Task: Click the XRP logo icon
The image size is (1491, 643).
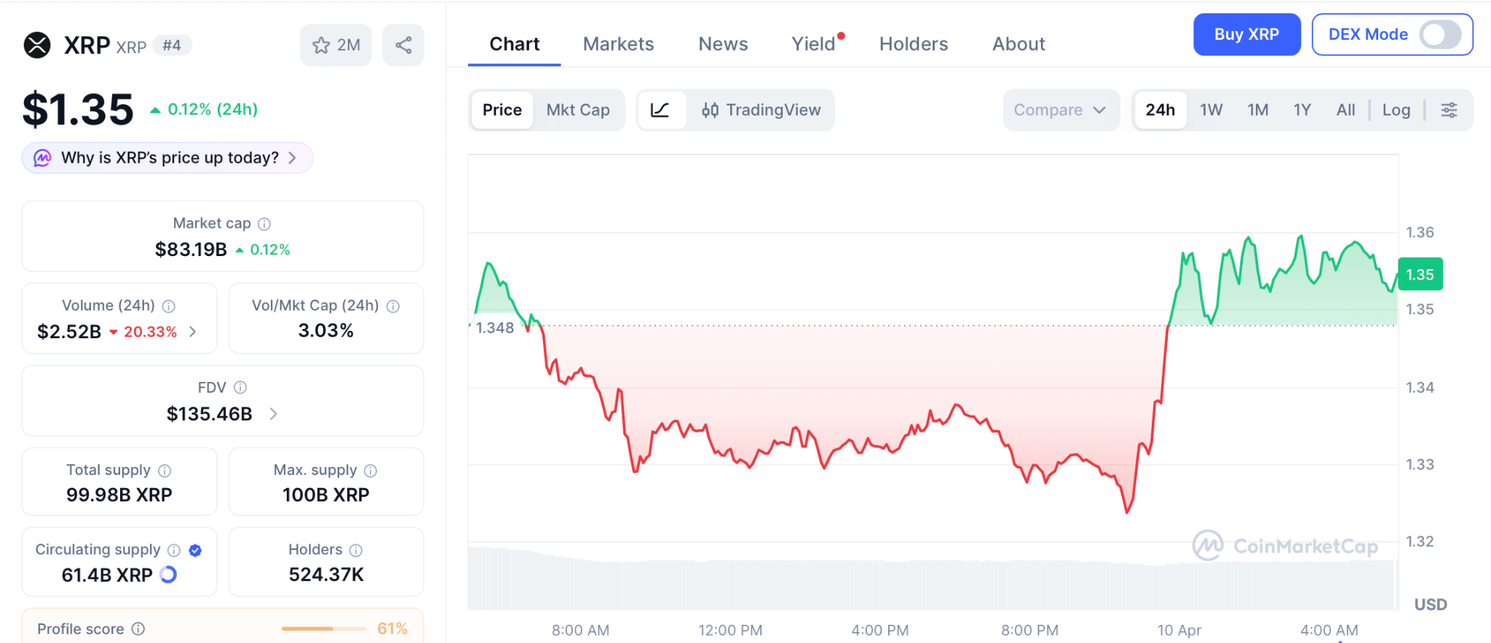Action: pos(37,45)
